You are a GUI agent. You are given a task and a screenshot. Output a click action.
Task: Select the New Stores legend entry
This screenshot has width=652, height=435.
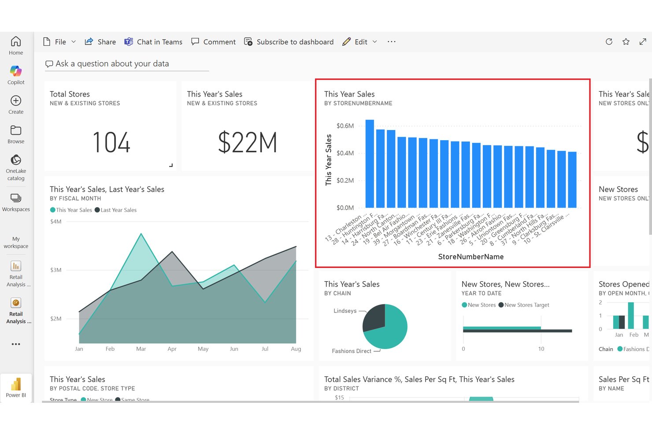(x=479, y=305)
